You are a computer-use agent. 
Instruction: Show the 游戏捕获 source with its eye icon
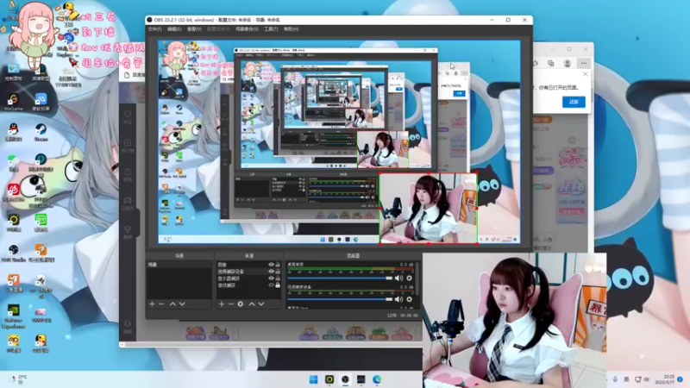(x=271, y=285)
